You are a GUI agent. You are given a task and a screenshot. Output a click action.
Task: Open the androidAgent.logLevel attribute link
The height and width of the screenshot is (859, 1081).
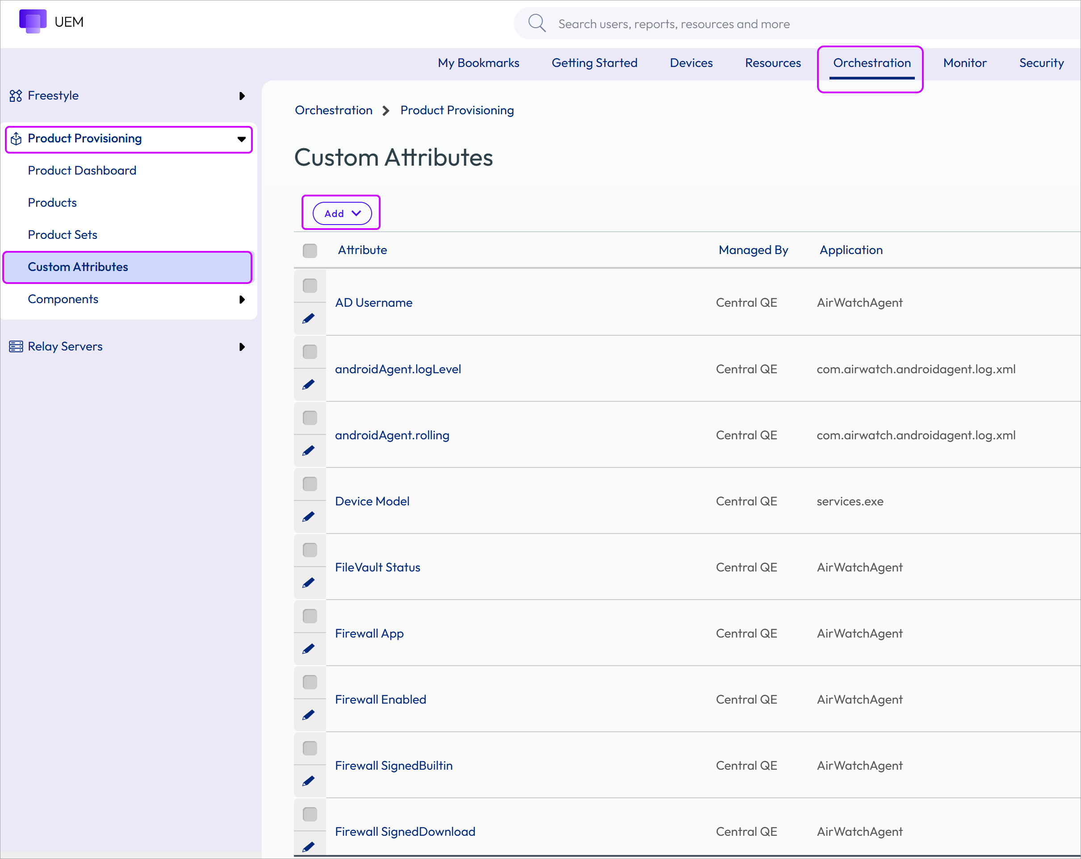(398, 369)
